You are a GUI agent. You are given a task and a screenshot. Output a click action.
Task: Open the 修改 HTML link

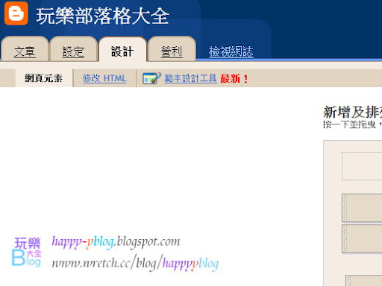104,78
